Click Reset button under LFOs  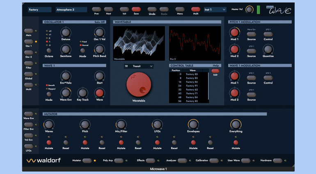[x=174, y=142]
